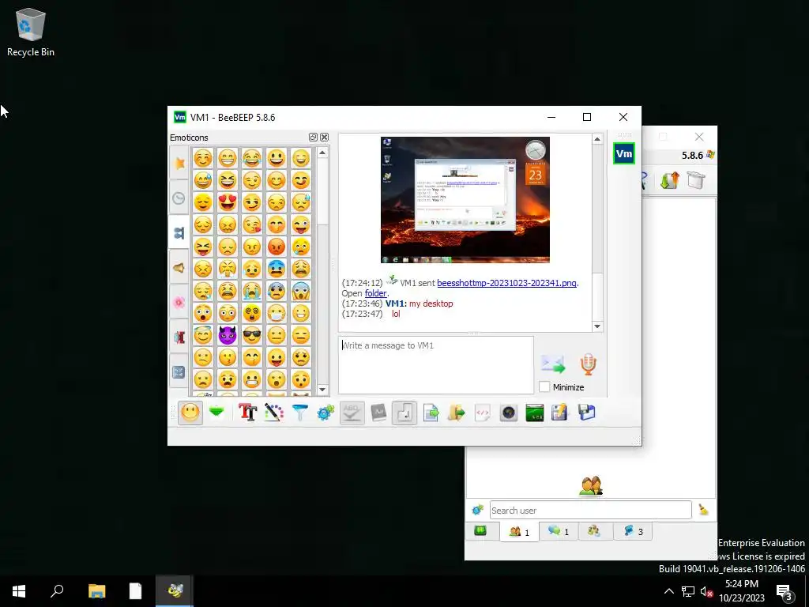The width and height of the screenshot is (809, 607).
Task: Toggle the ABC spell check button
Action: (352, 413)
